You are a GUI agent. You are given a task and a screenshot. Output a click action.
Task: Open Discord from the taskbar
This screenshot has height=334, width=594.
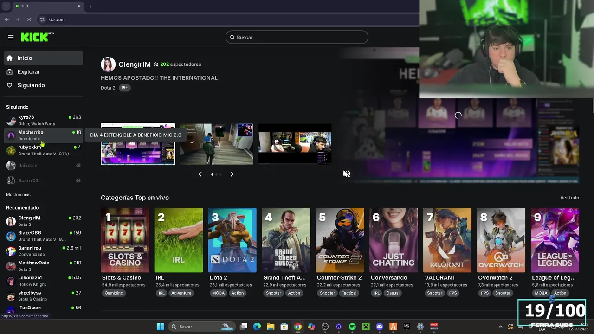click(x=380, y=327)
